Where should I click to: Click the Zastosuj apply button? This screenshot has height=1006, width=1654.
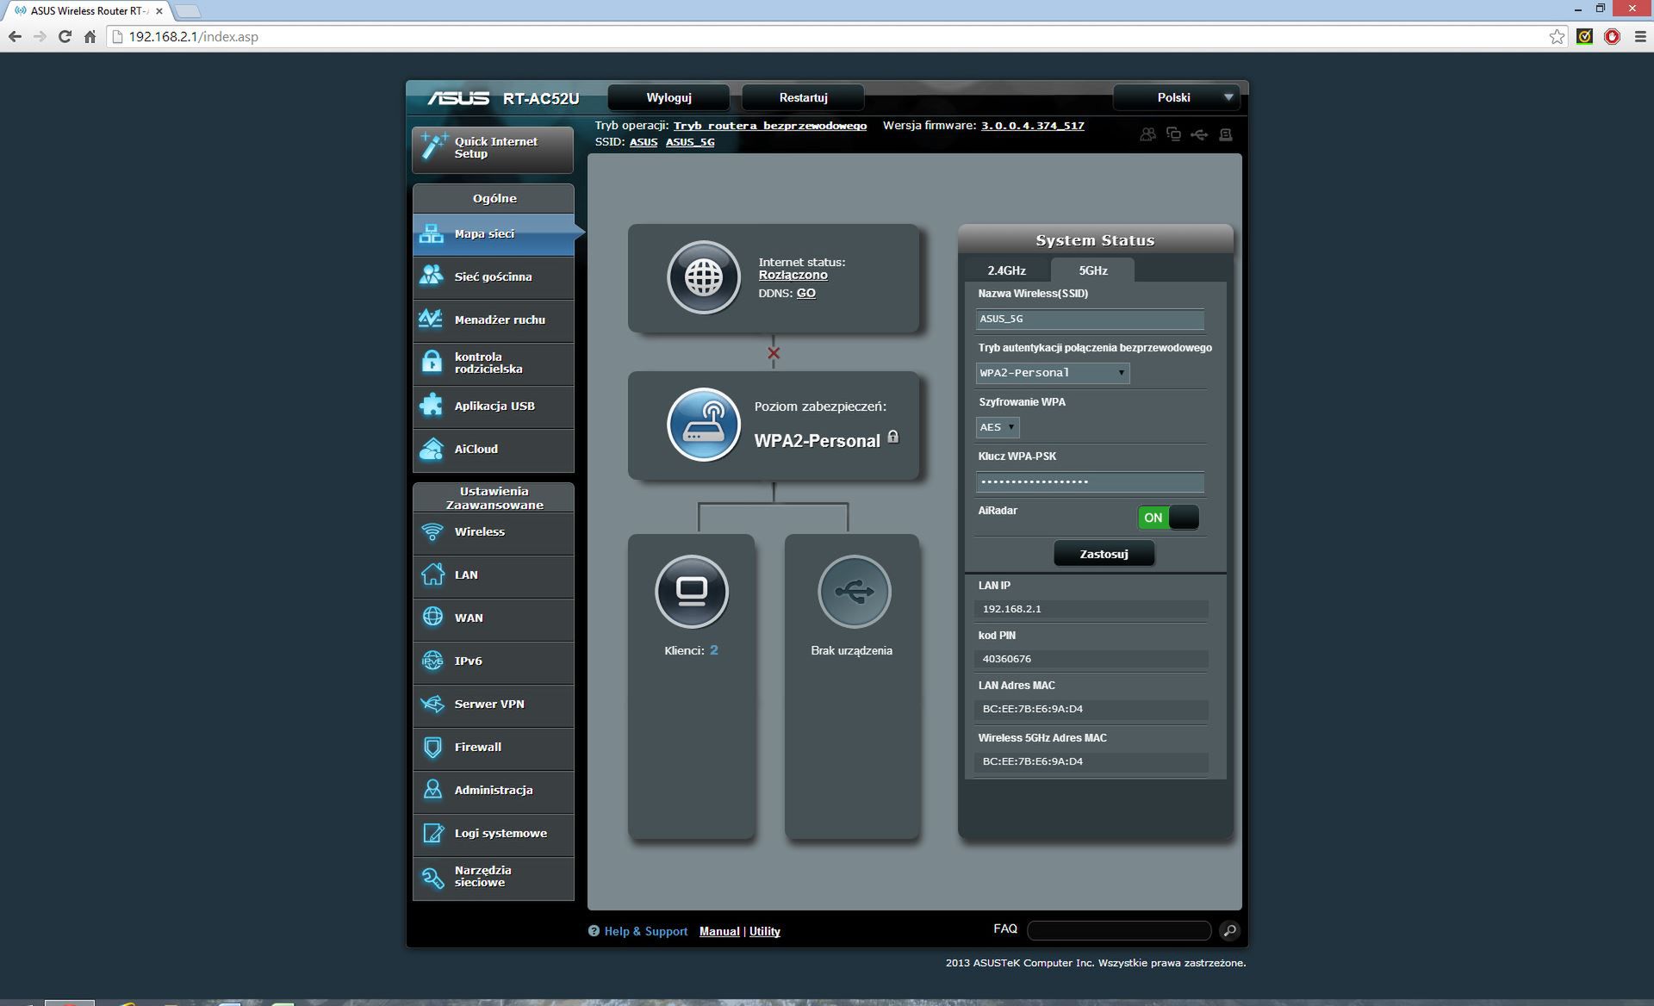tap(1104, 554)
